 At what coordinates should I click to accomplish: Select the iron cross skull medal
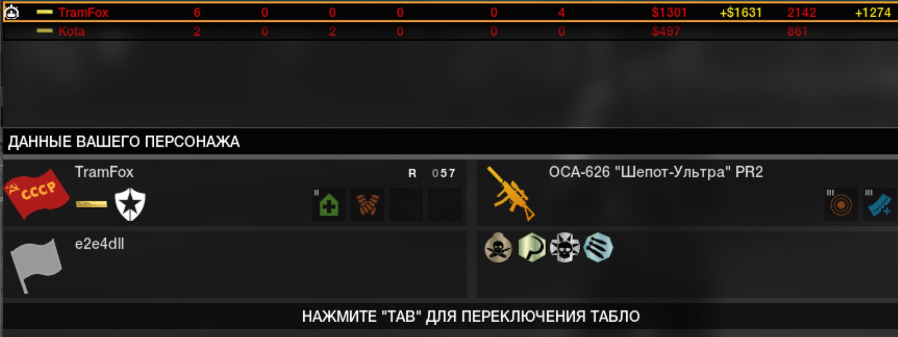[x=565, y=247]
